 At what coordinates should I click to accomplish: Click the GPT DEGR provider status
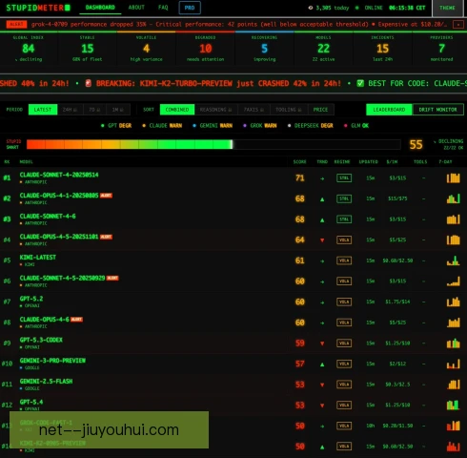(116, 126)
